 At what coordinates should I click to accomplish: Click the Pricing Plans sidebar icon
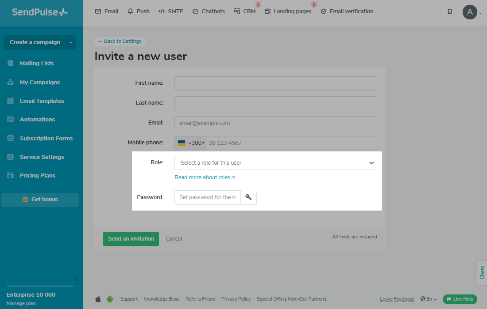11,176
